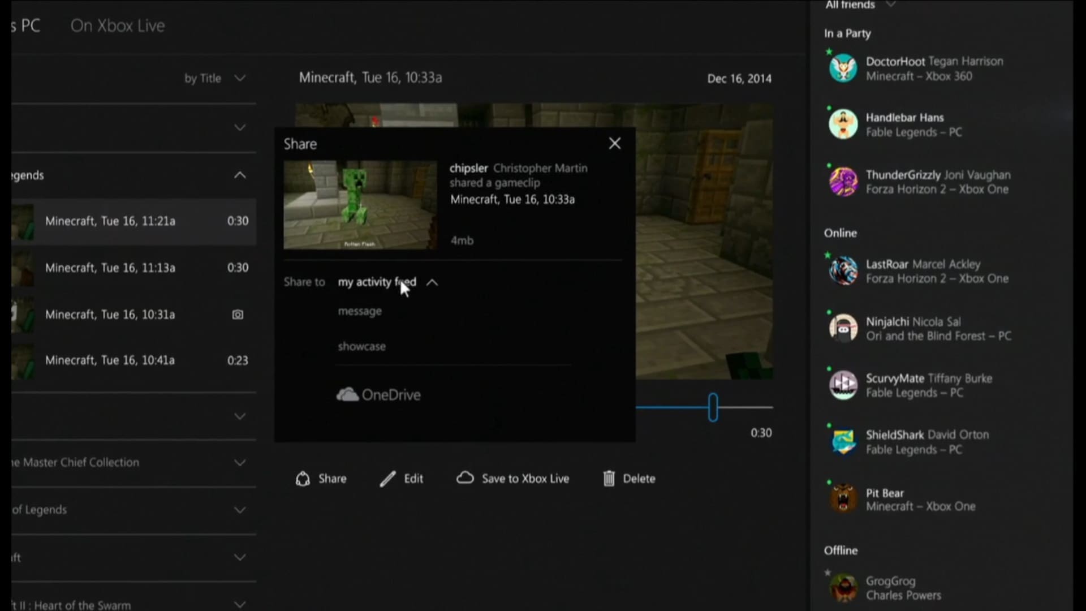Click ShieldShark David Orton name
The width and height of the screenshot is (1086, 611).
[927, 435]
